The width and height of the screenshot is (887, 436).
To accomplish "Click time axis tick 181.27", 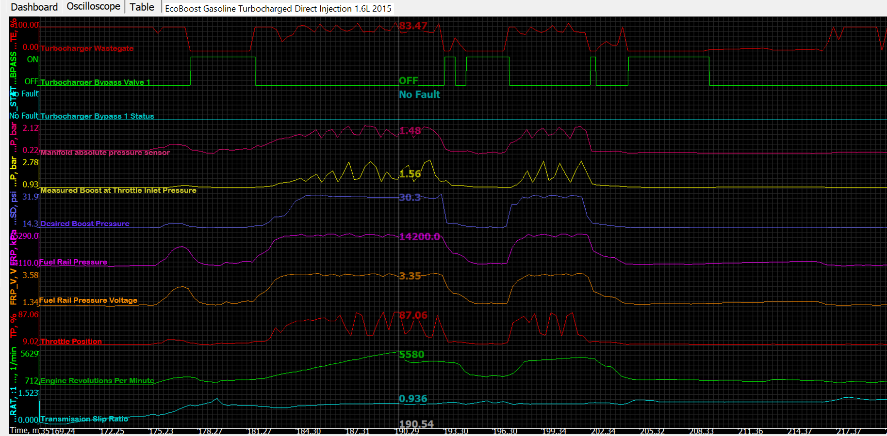I will click(x=259, y=431).
